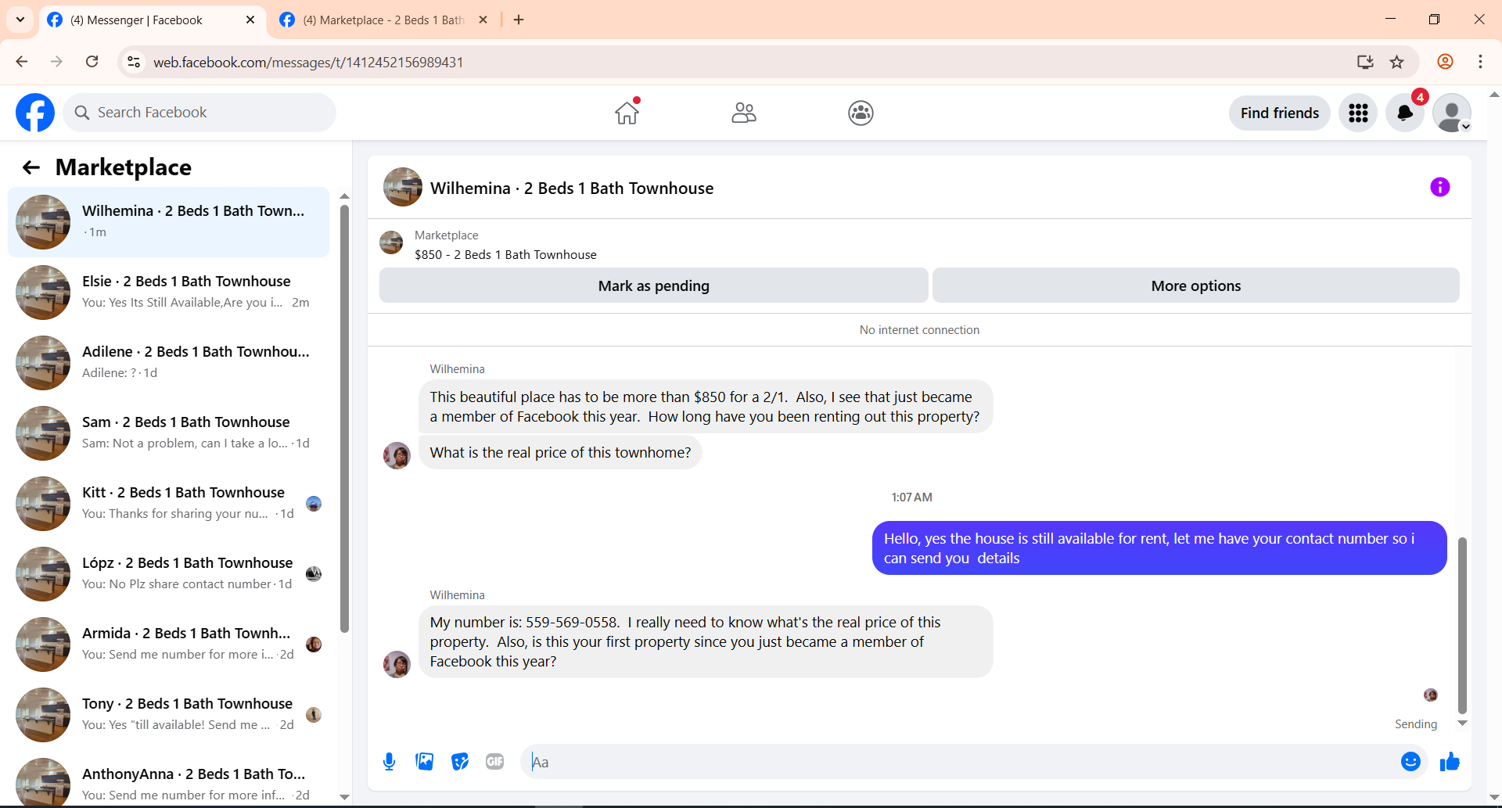Reload the page
1502x808 pixels.
pos(92,62)
